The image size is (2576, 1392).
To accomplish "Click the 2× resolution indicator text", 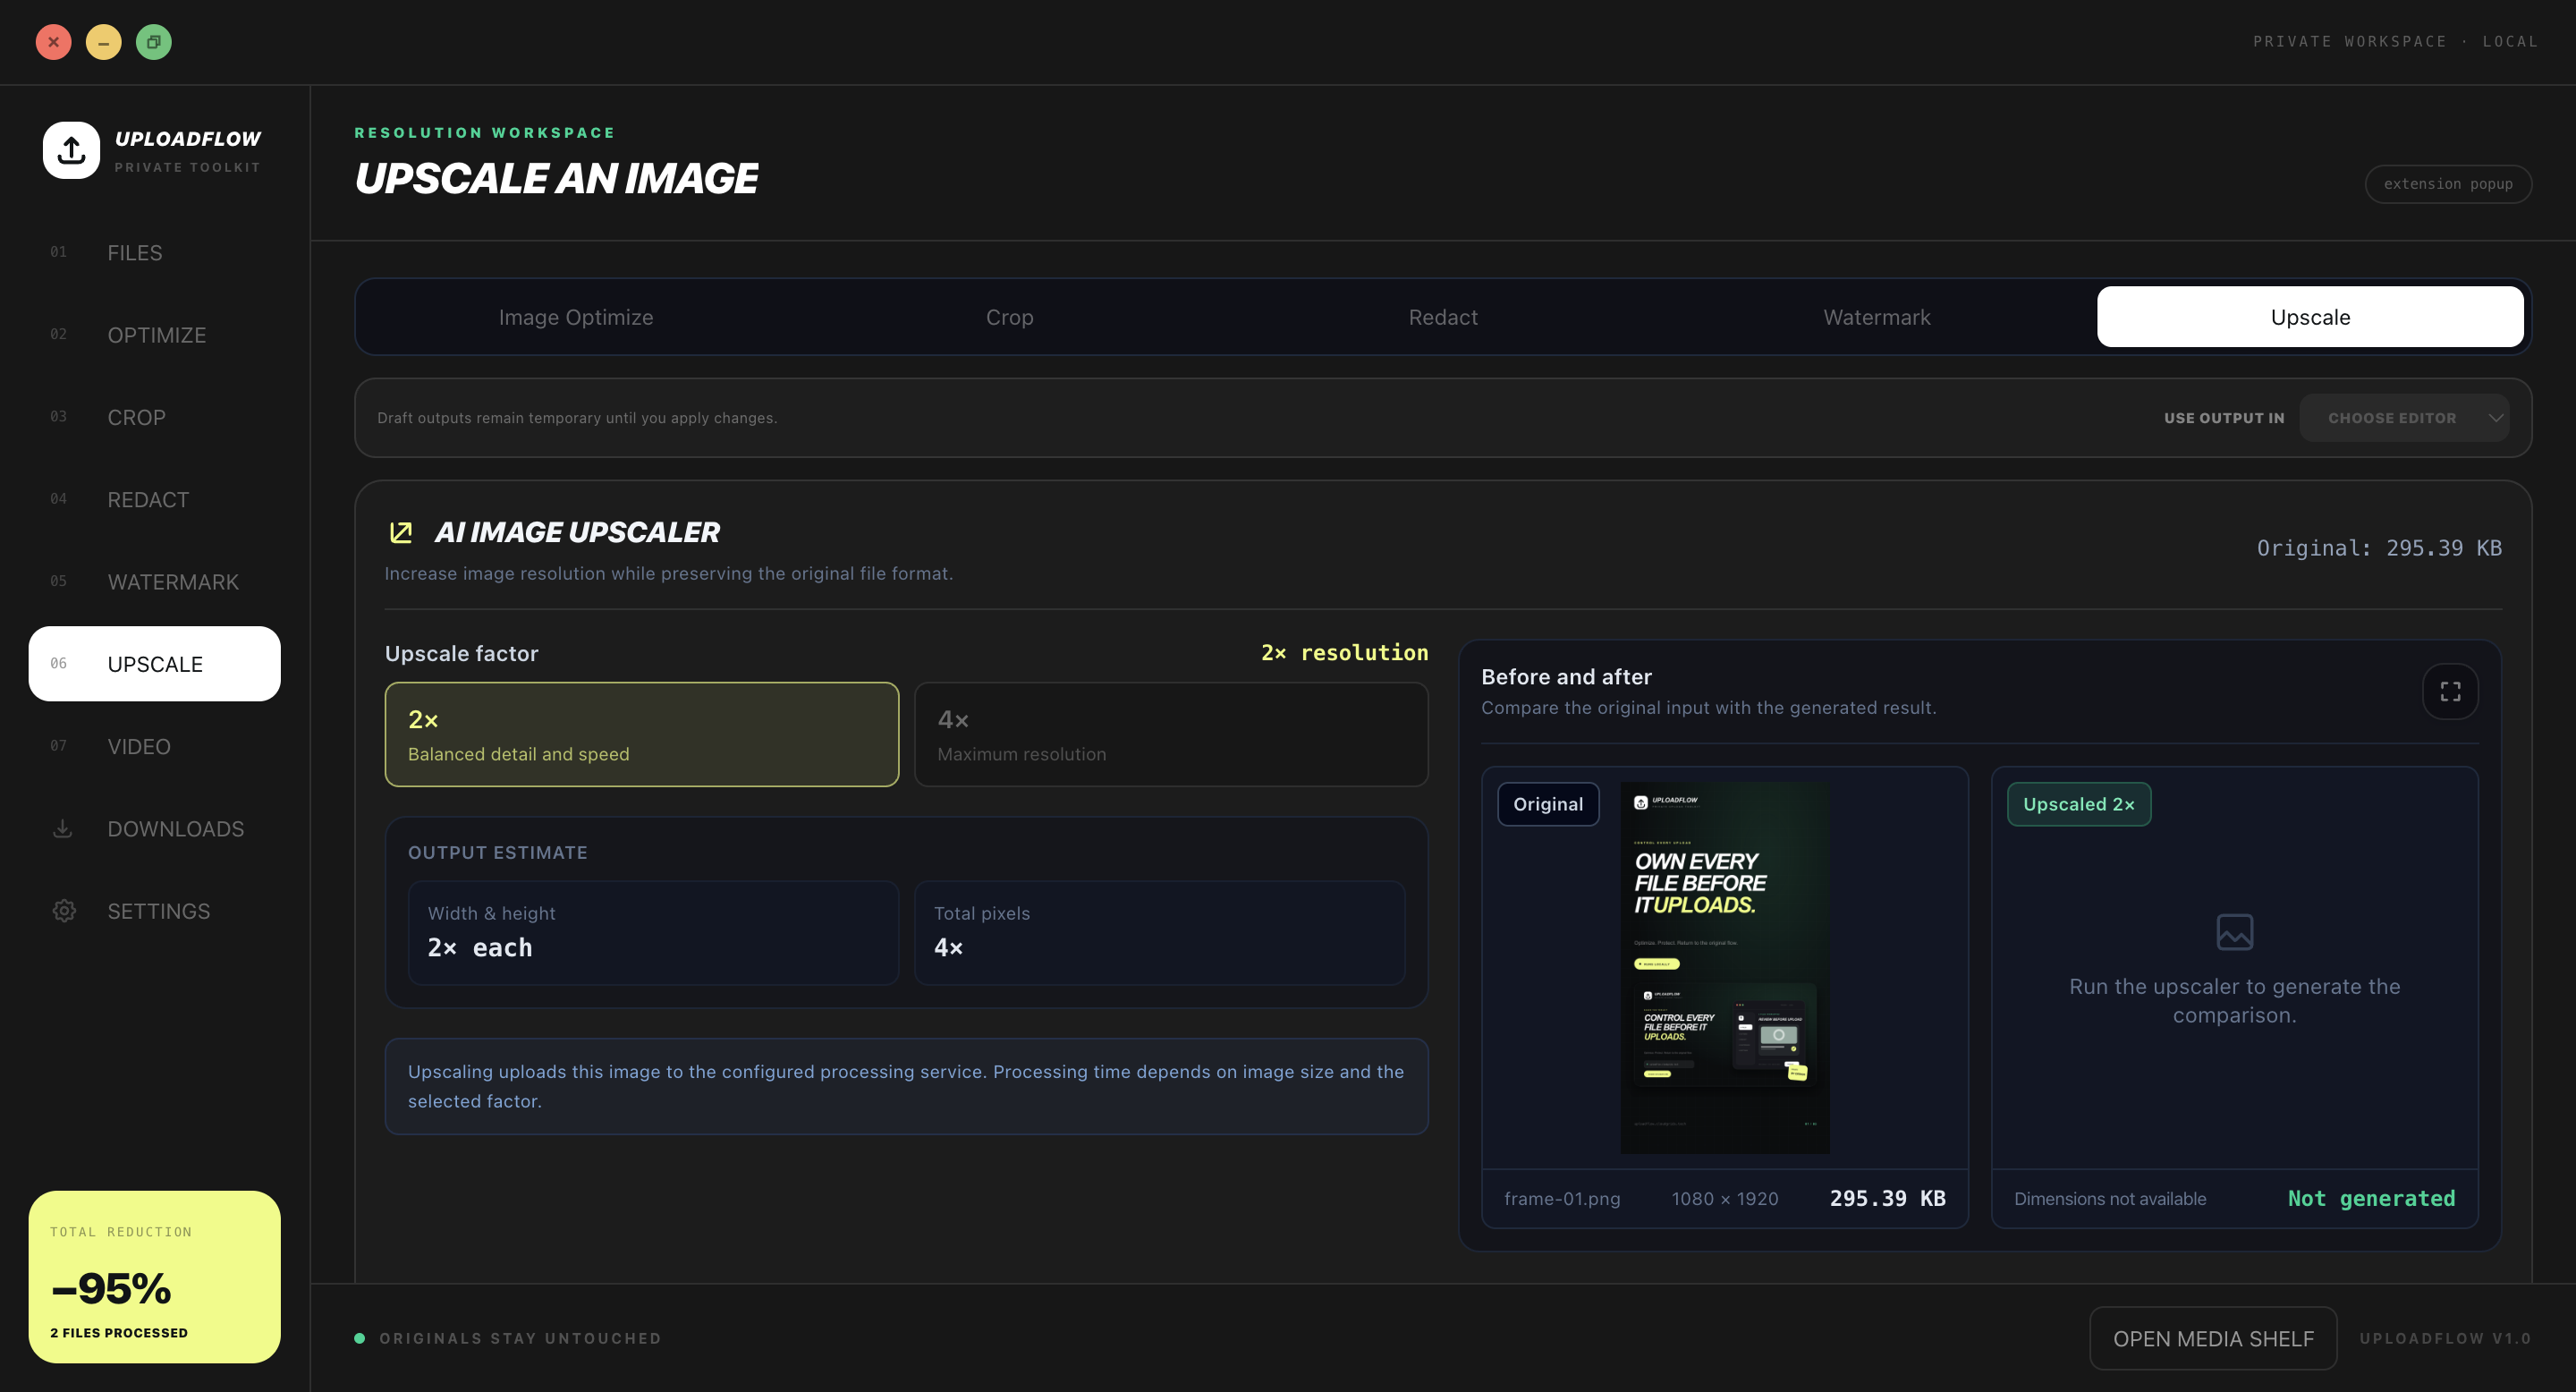I will (1344, 652).
